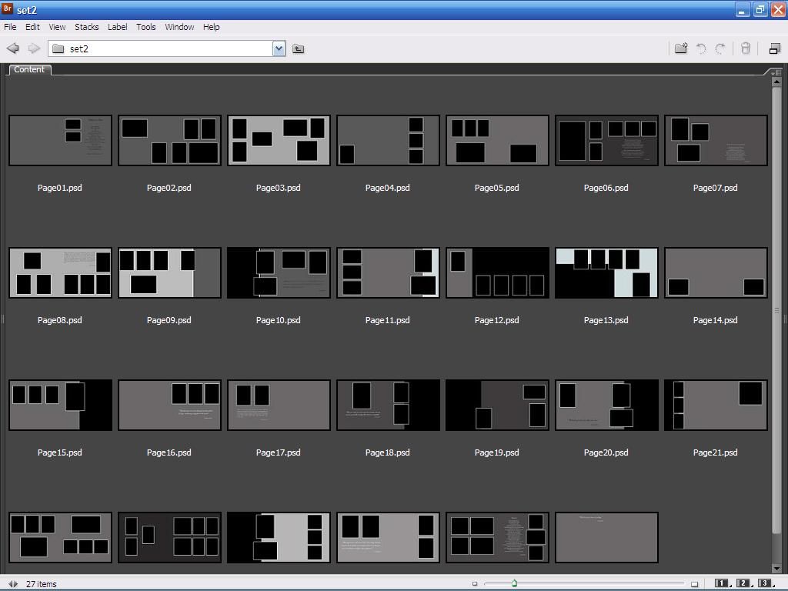The height and width of the screenshot is (591, 788).
Task: Open the Content panel flyout menu
Action: click(x=776, y=72)
